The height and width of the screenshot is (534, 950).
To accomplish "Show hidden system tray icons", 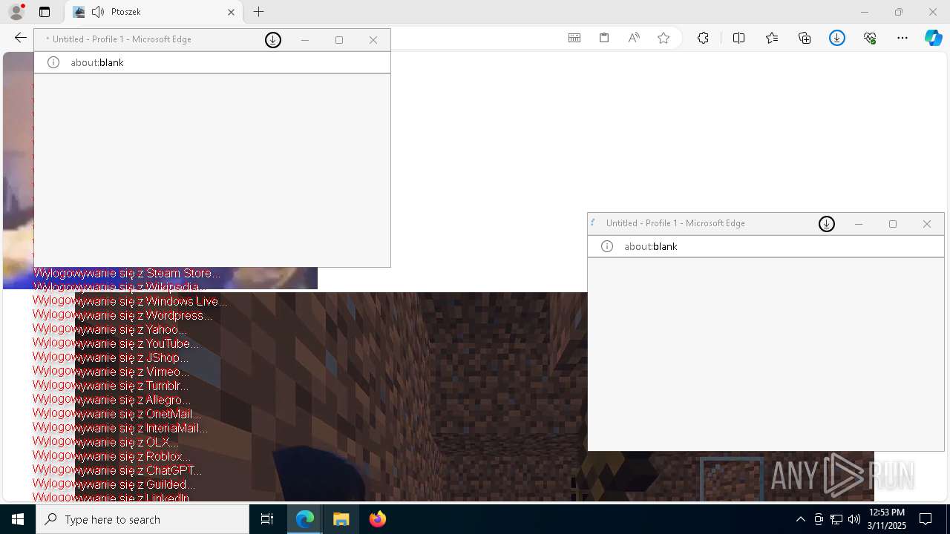I will (x=800, y=519).
